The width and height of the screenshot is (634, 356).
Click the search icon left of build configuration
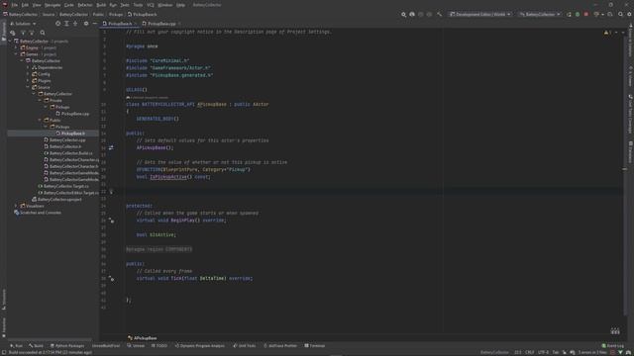[403, 14]
